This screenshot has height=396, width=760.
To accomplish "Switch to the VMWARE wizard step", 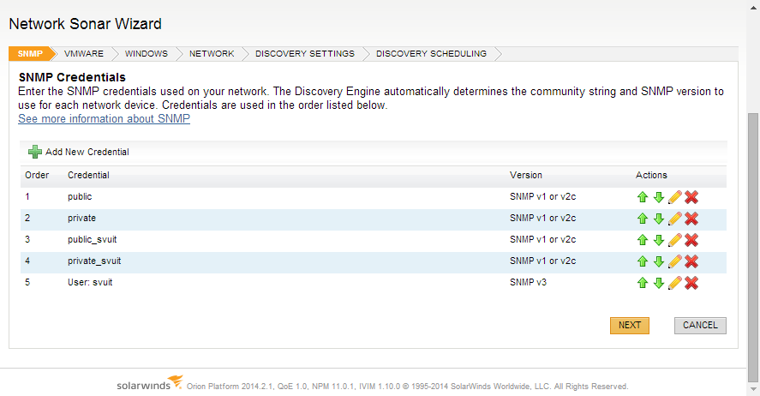I will coord(84,53).
